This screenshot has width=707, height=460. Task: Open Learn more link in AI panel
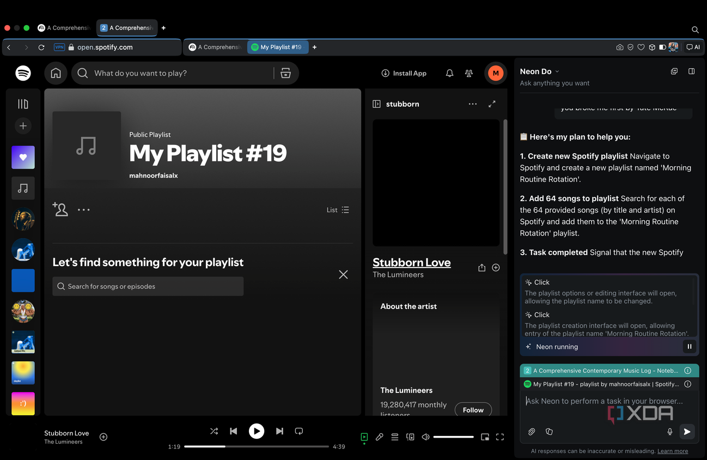click(673, 451)
